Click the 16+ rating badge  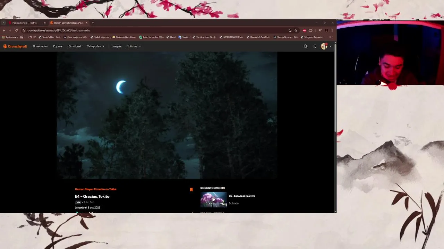click(78, 202)
